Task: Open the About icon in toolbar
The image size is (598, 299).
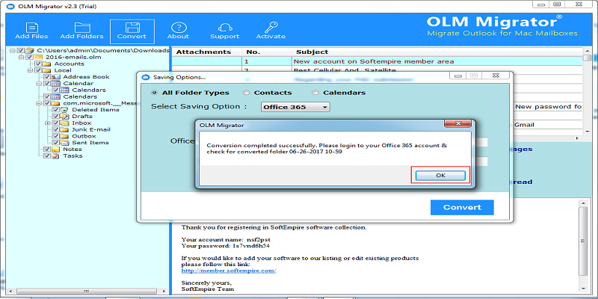Action: 178,28
